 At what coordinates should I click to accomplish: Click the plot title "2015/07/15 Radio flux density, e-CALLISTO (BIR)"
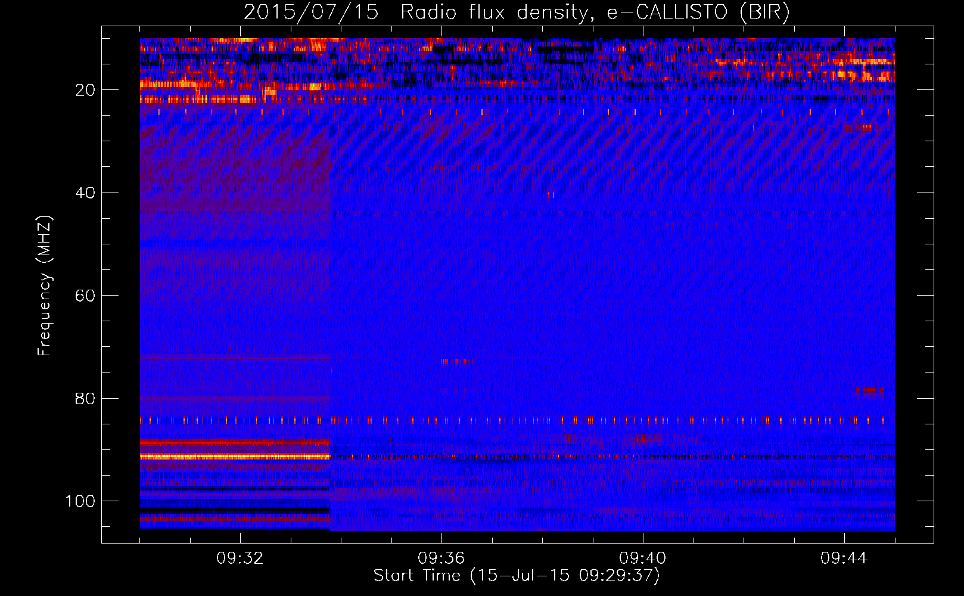(x=517, y=13)
